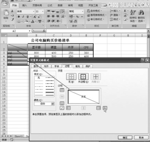This screenshot has height=142, width=150.
Task: Click the Decrease Indent icon
Action: (49, 21)
